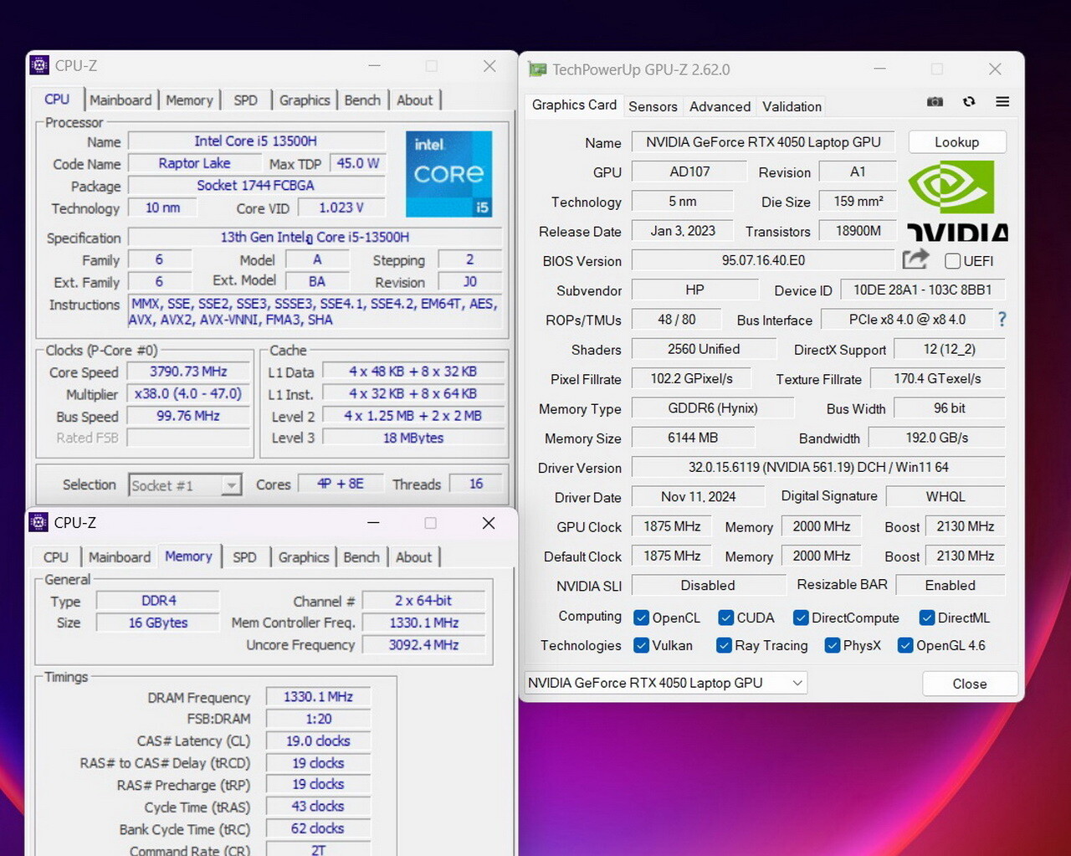This screenshot has height=856, width=1071.
Task: Toggle the UEFI checkbox
Action: (x=952, y=261)
